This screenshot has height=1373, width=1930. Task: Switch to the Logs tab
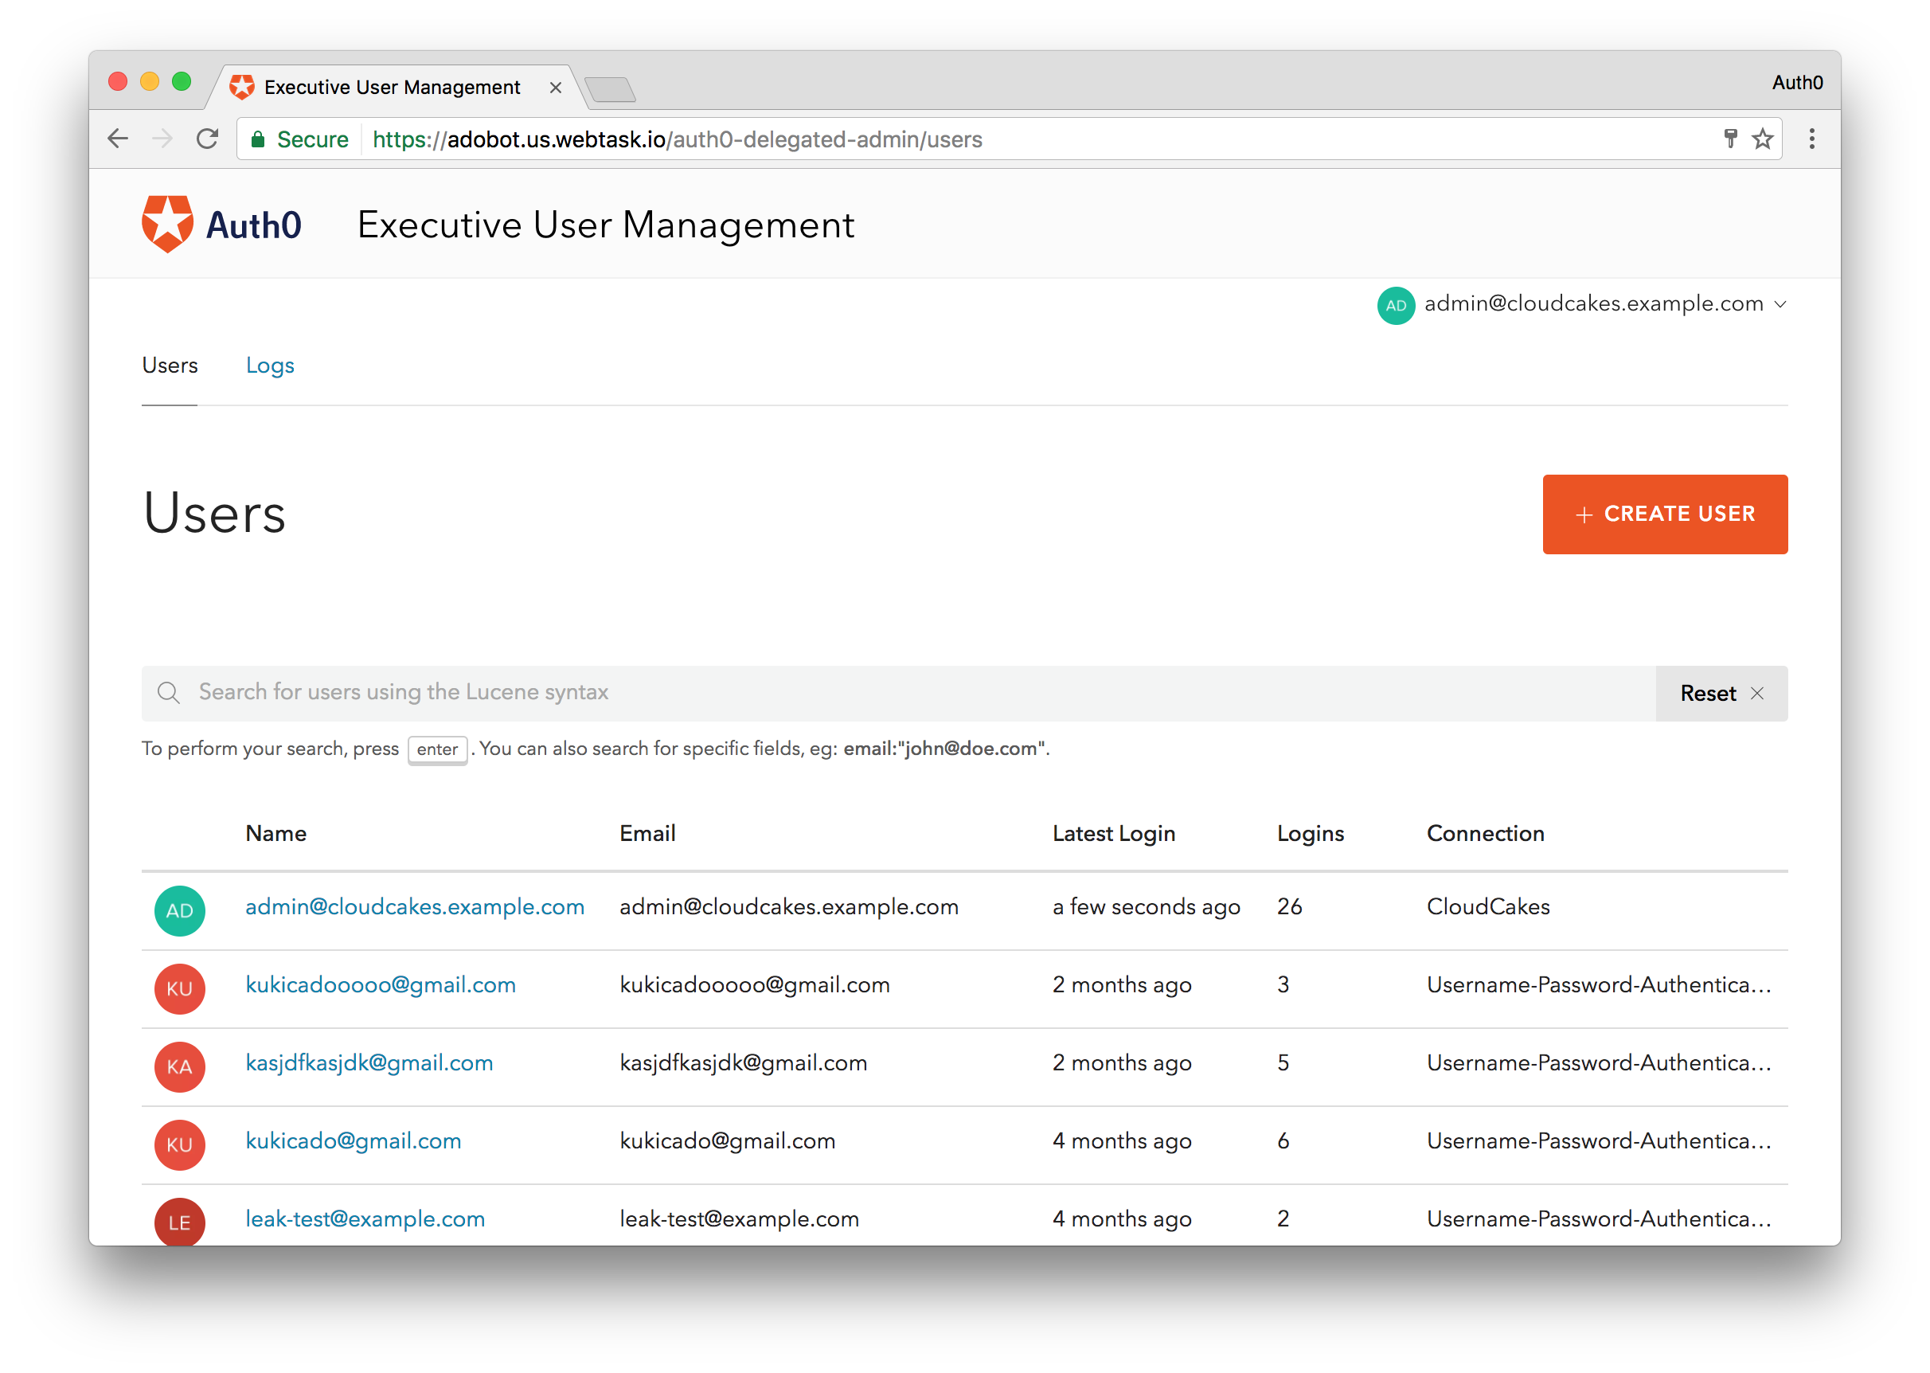point(270,366)
